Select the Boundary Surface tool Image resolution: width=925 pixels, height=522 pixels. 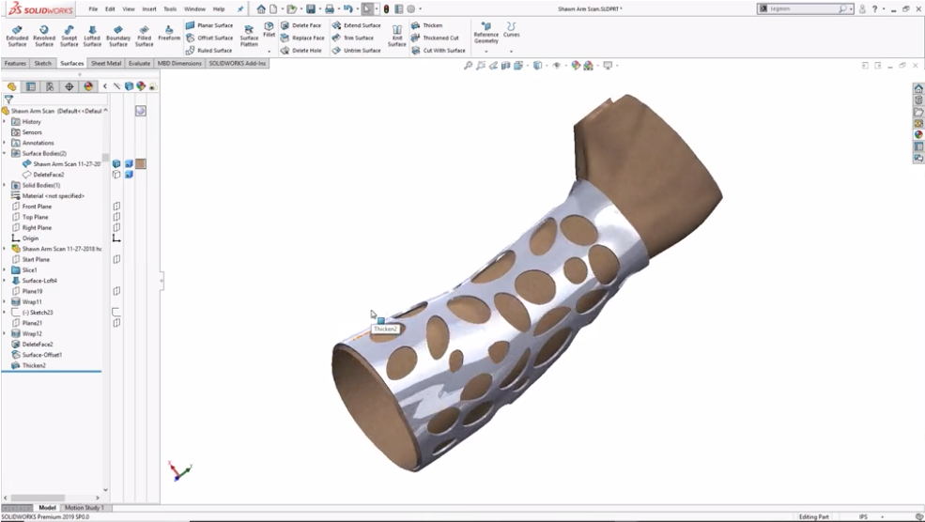[118, 36]
